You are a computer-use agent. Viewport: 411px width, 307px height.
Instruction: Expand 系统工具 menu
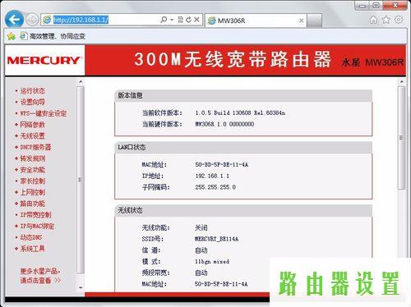tap(33, 249)
